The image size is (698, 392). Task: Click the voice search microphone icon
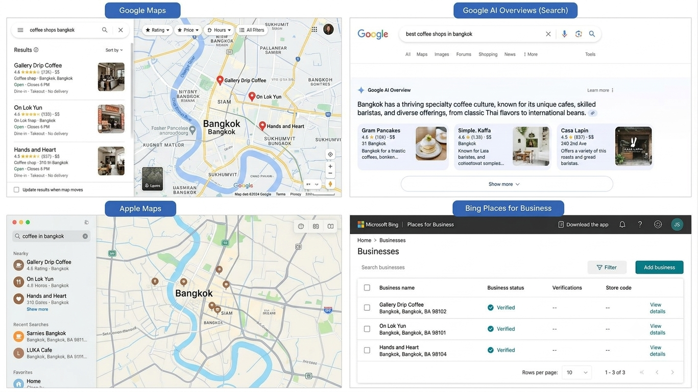click(x=564, y=34)
